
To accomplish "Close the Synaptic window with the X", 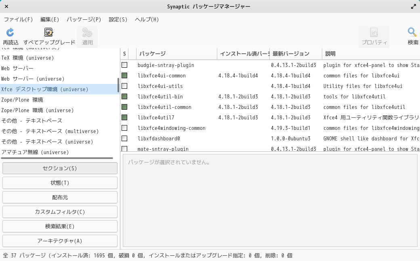I will [x=6, y=6].
